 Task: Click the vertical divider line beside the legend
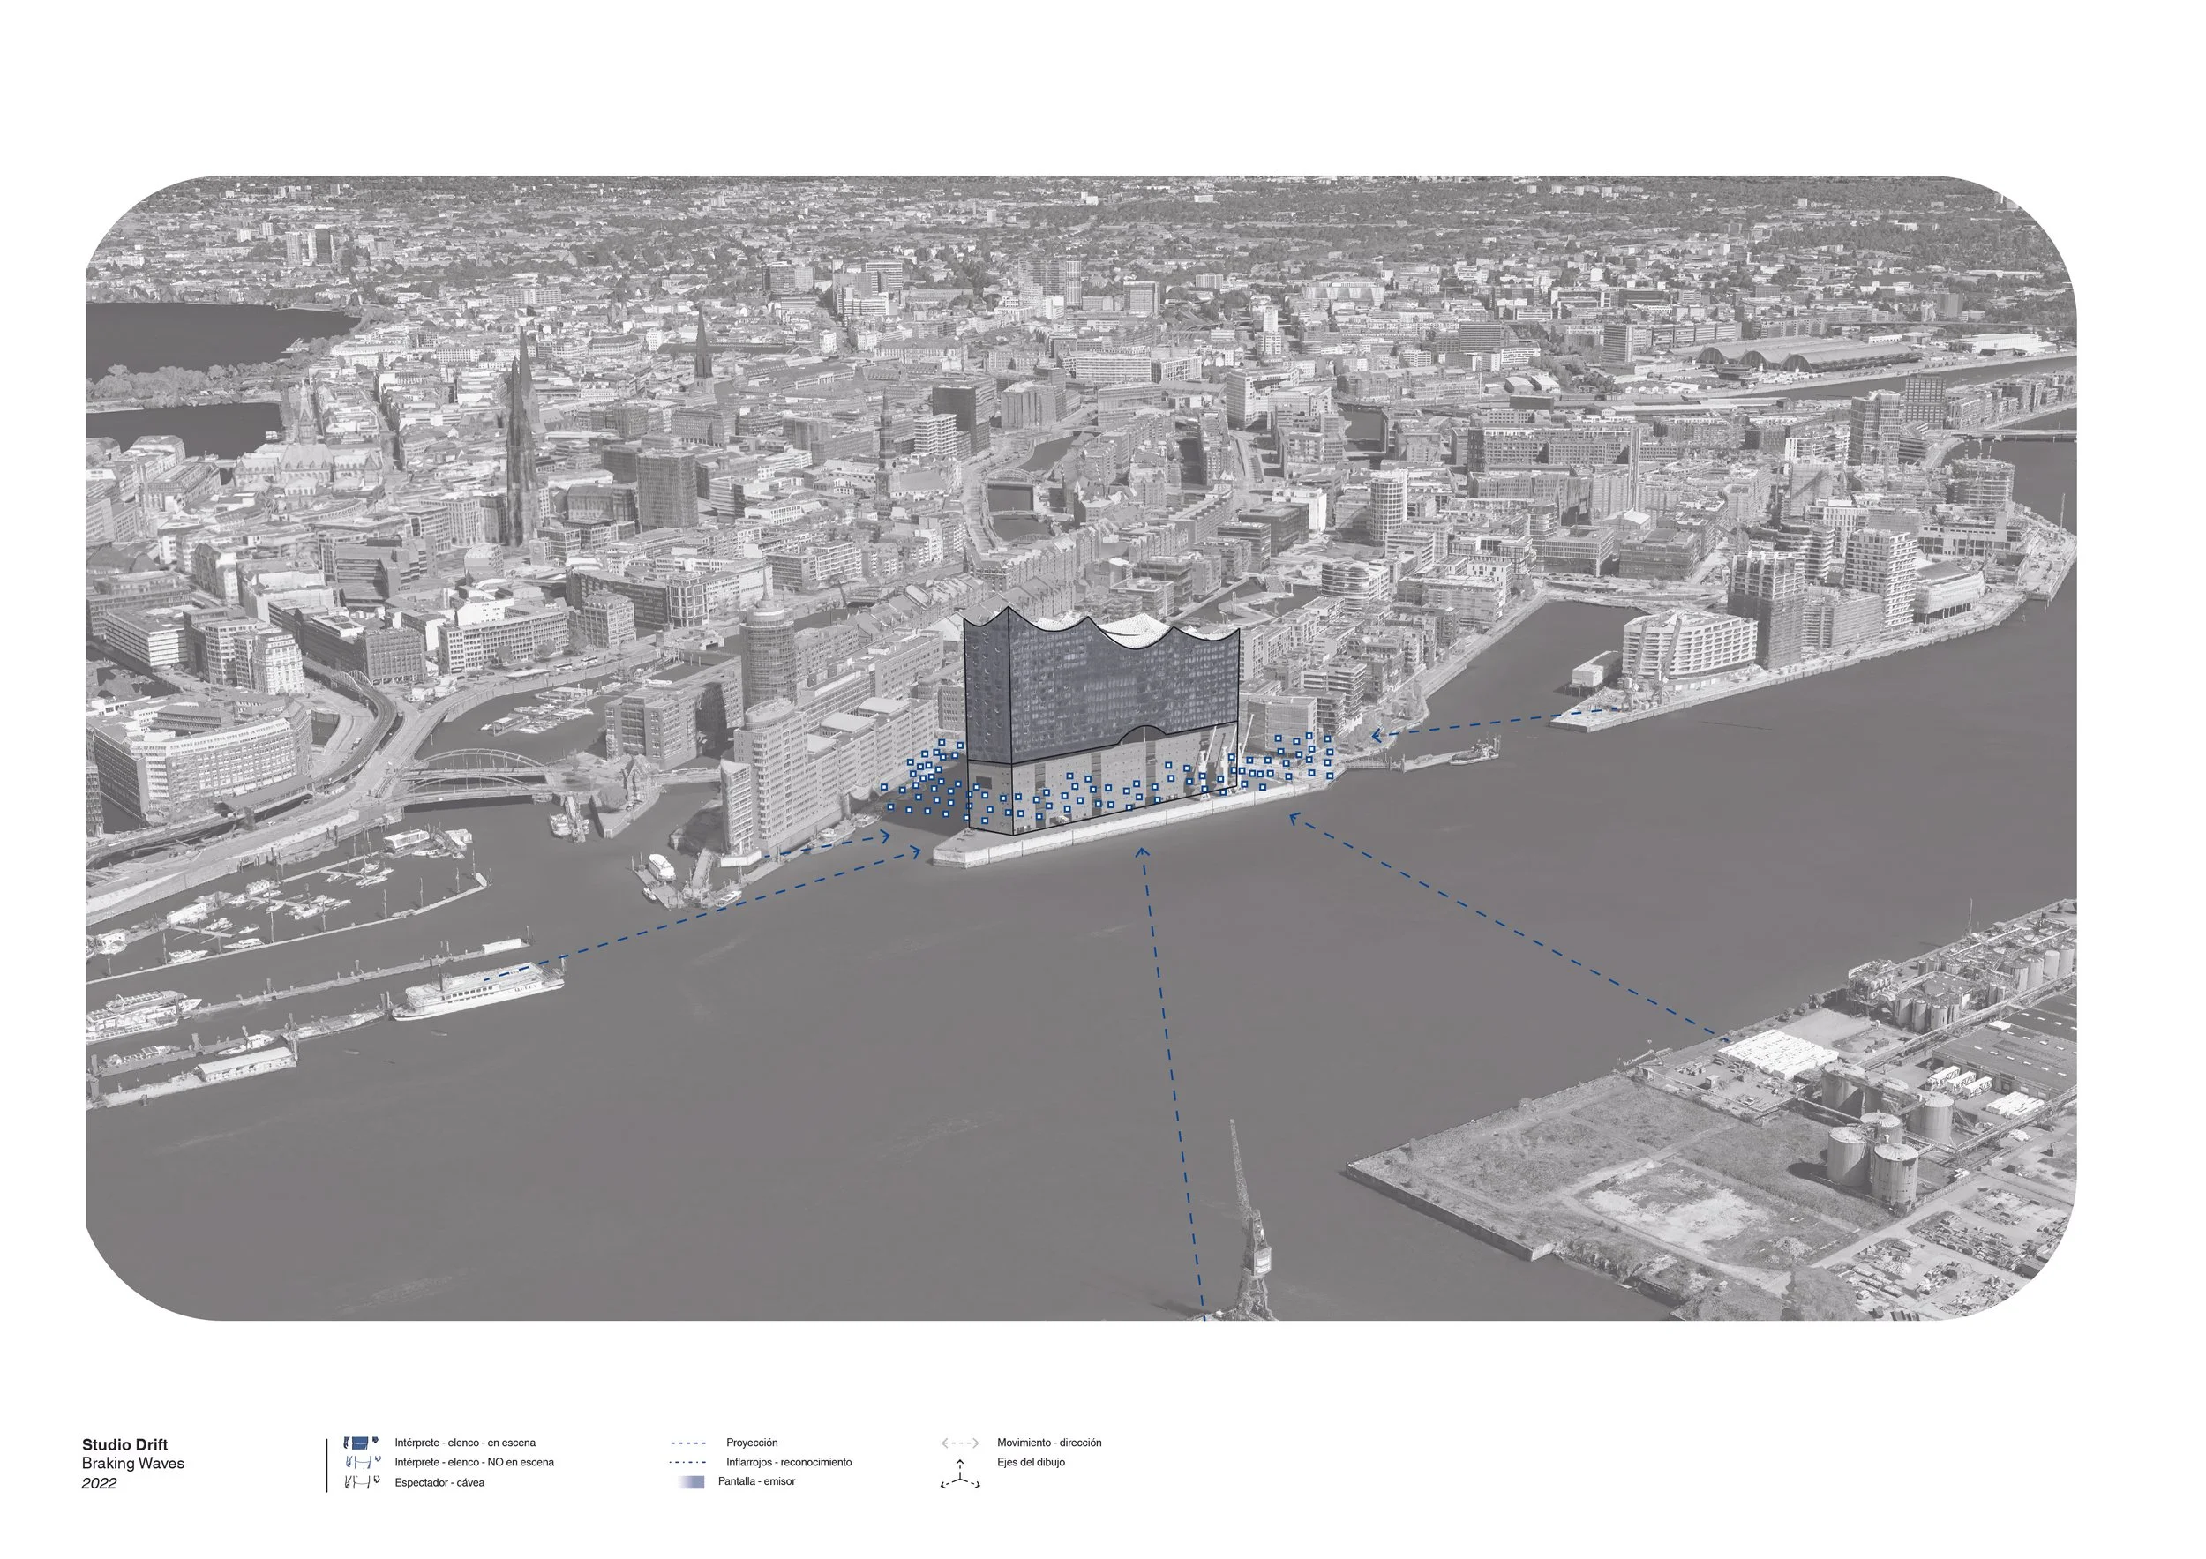coord(326,1465)
